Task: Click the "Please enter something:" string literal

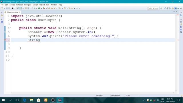Action: click(88, 36)
